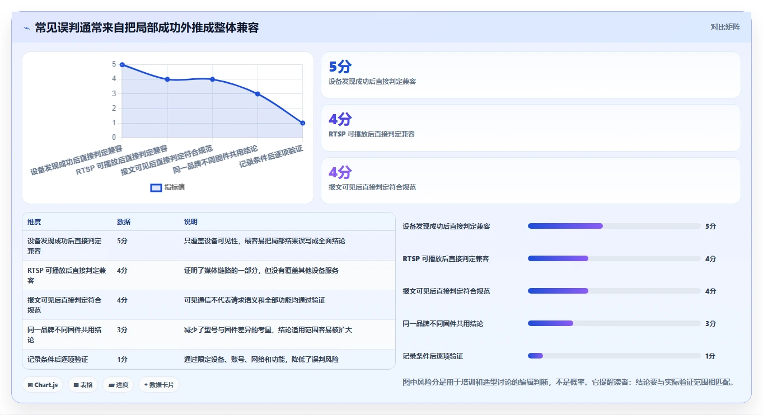Click progress label 同一品牌不同固件共用结论
The width and height of the screenshot is (763, 415).
(443, 323)
